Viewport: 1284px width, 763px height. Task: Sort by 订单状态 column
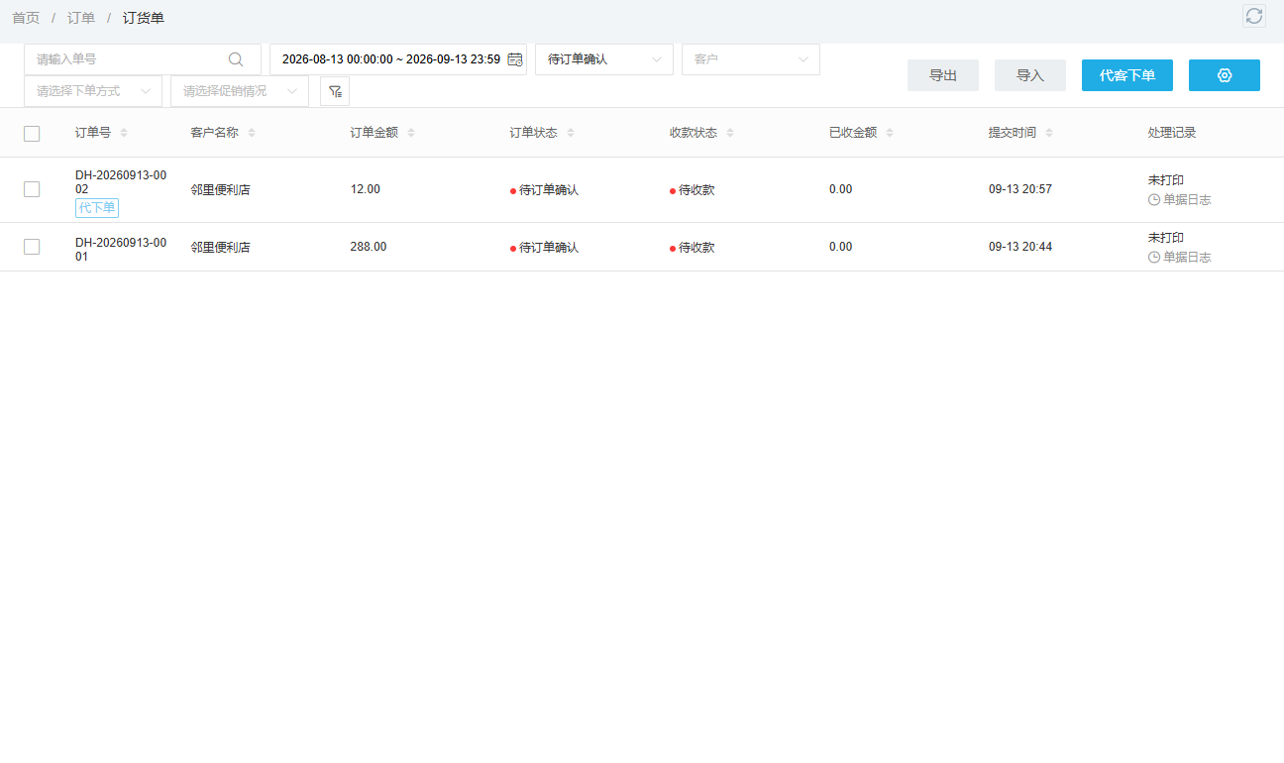(571, 133)
